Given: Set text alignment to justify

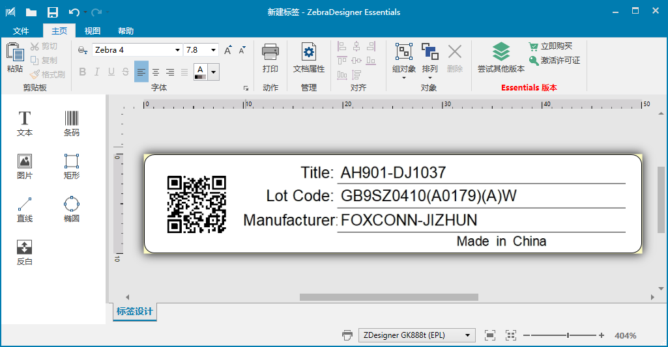Looking at the screenshot, I should (x=184, y=72).
